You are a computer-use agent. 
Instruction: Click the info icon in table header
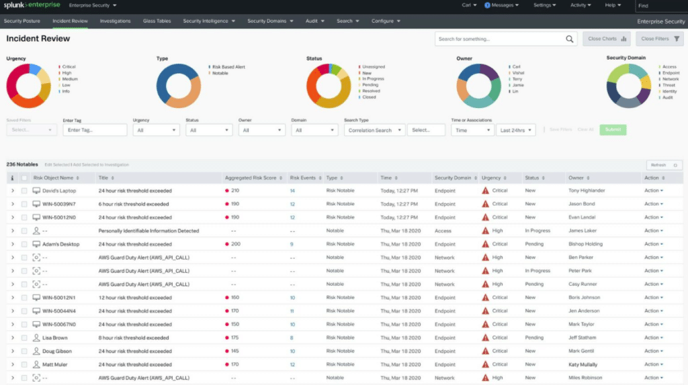(x=12, y=178)
